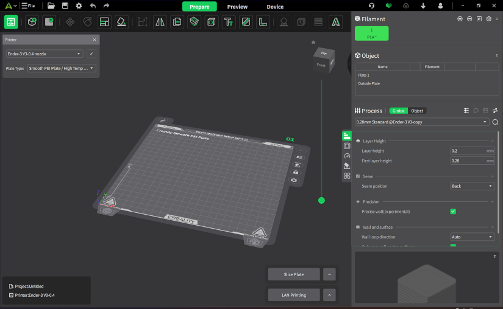Remove a filament with the minus icon
503x309 pixels.
(x=469, y=19)
